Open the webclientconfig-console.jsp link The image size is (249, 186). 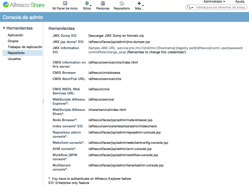pos(128,143)
